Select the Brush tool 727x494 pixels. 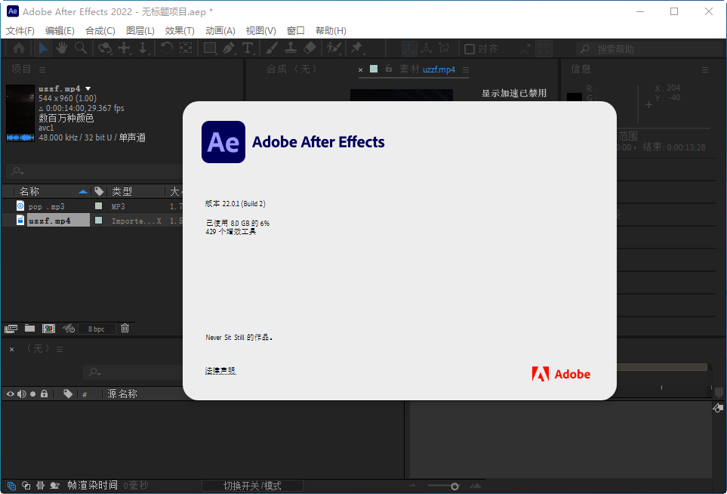coord(273,48)
